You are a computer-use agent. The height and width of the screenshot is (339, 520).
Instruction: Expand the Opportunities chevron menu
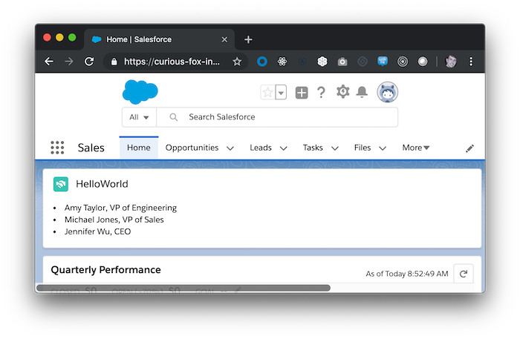tap(230, 148)
